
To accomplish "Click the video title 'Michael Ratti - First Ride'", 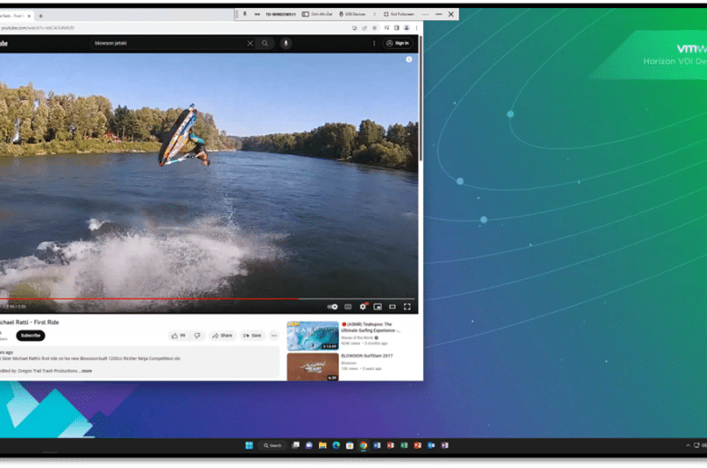I will (29, 322).
